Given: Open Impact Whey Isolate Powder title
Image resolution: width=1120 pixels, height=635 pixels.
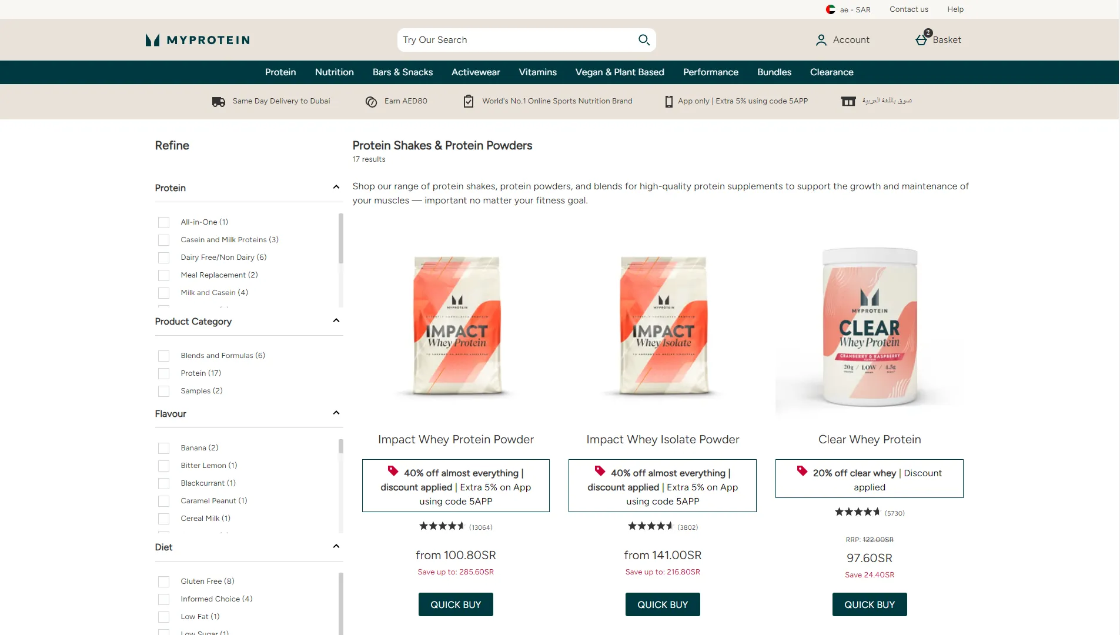Looking at the screenshot, I should 663,440.
